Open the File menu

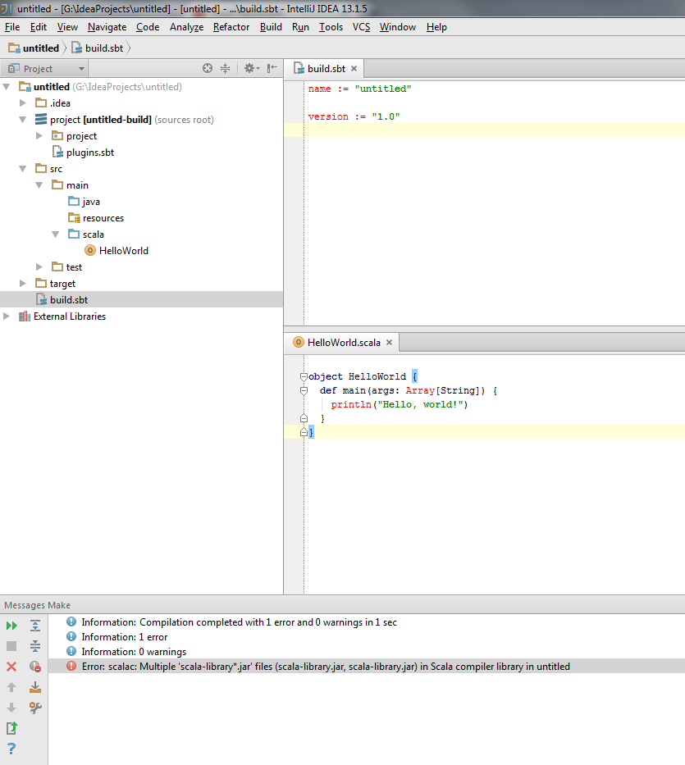(x=12, y=27)
